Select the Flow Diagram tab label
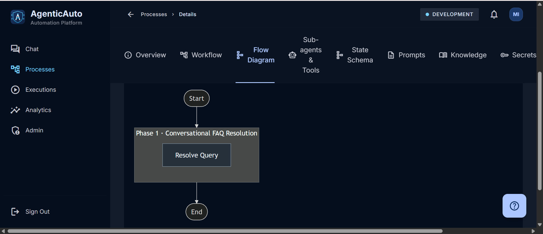The width and height of the screenshot is (543, 234). pos(261,55)
